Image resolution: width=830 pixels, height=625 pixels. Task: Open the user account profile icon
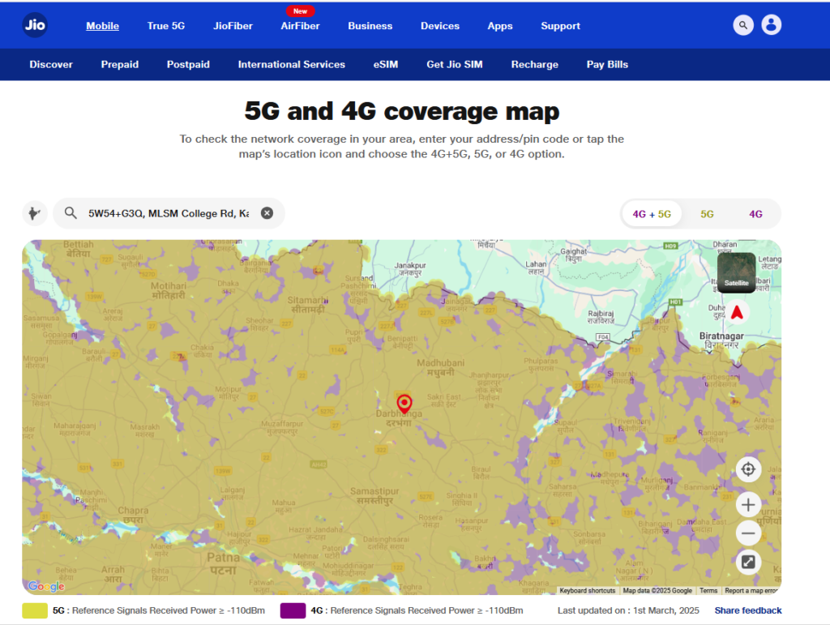pos(772,25)
